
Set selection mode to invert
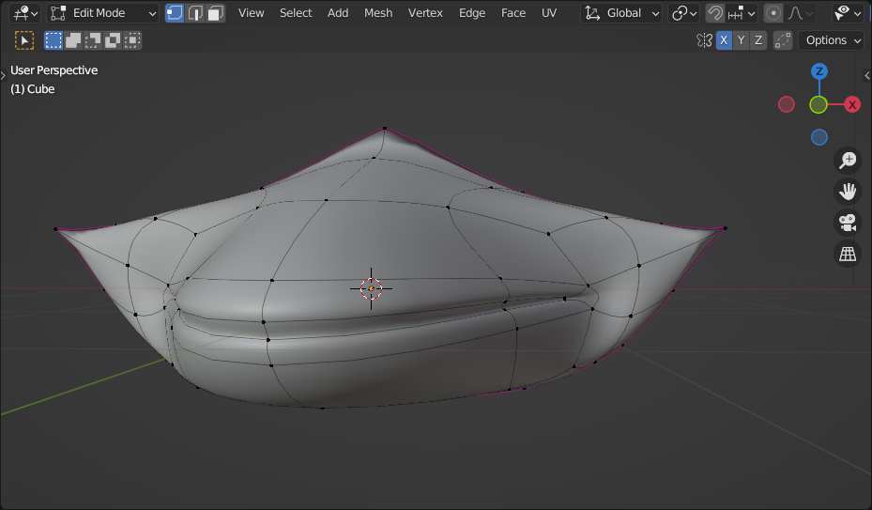[113, 40]
